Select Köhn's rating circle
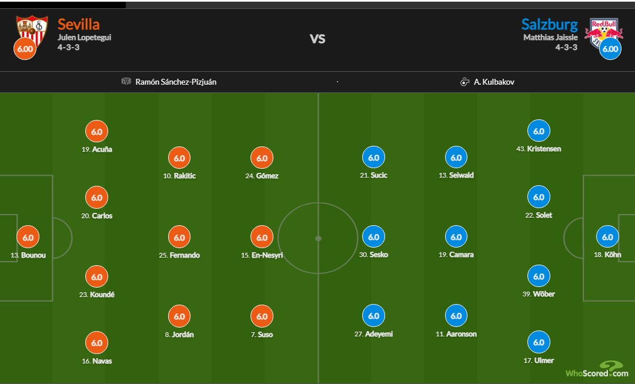Screen dimensions: 635x384 tap(607, 237)
